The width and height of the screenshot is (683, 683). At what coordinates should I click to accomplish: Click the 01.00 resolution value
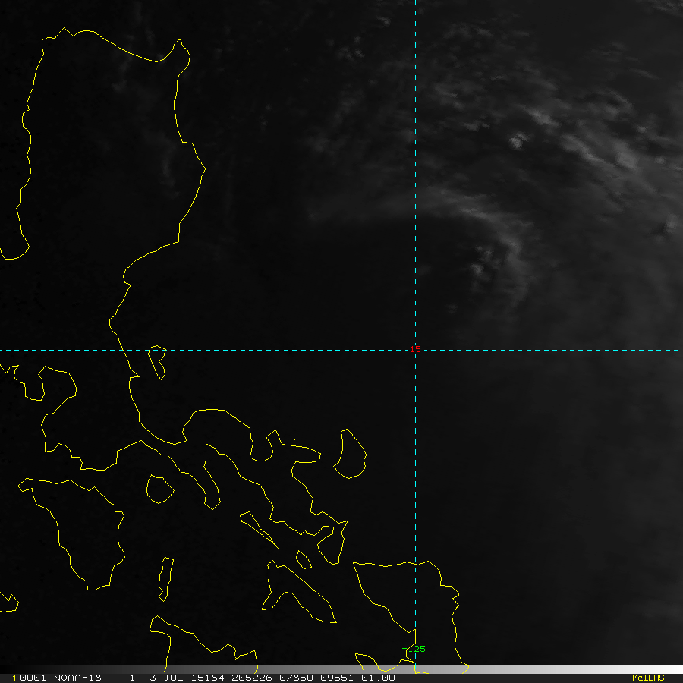378,678
